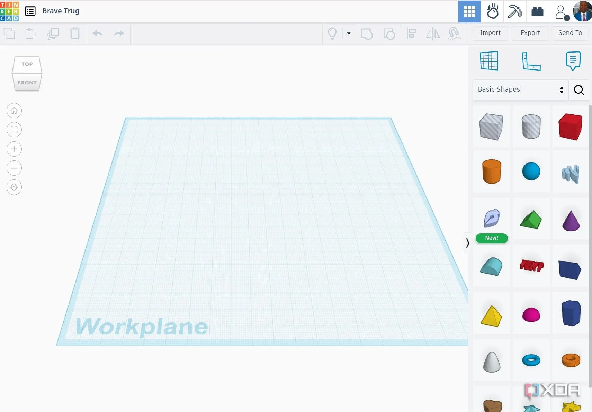This screenshot has width=592, height=412.
Task: Click the Mirror tool icon
Action: [x=432, y=34]
